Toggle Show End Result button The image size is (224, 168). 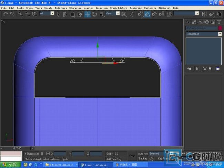197,69
